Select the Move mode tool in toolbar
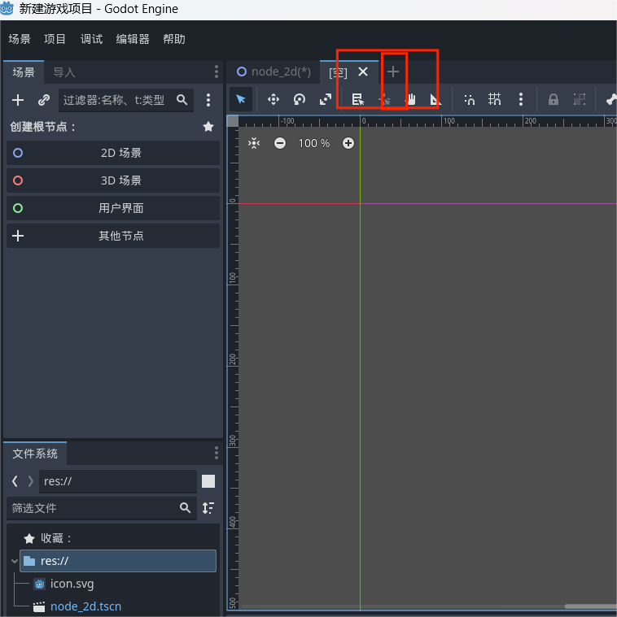This screenshot has height=617, width=617. 273,99
